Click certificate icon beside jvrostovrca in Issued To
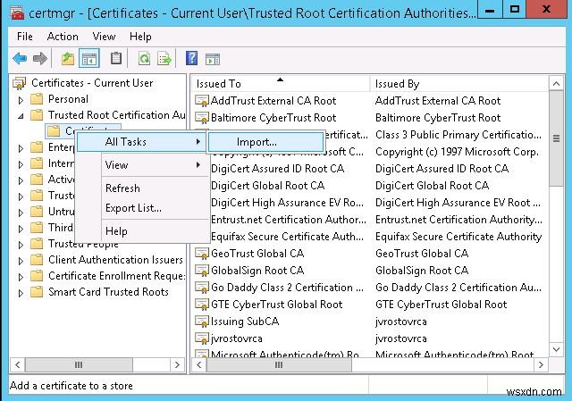572x401 pixels. click(201, 338)
